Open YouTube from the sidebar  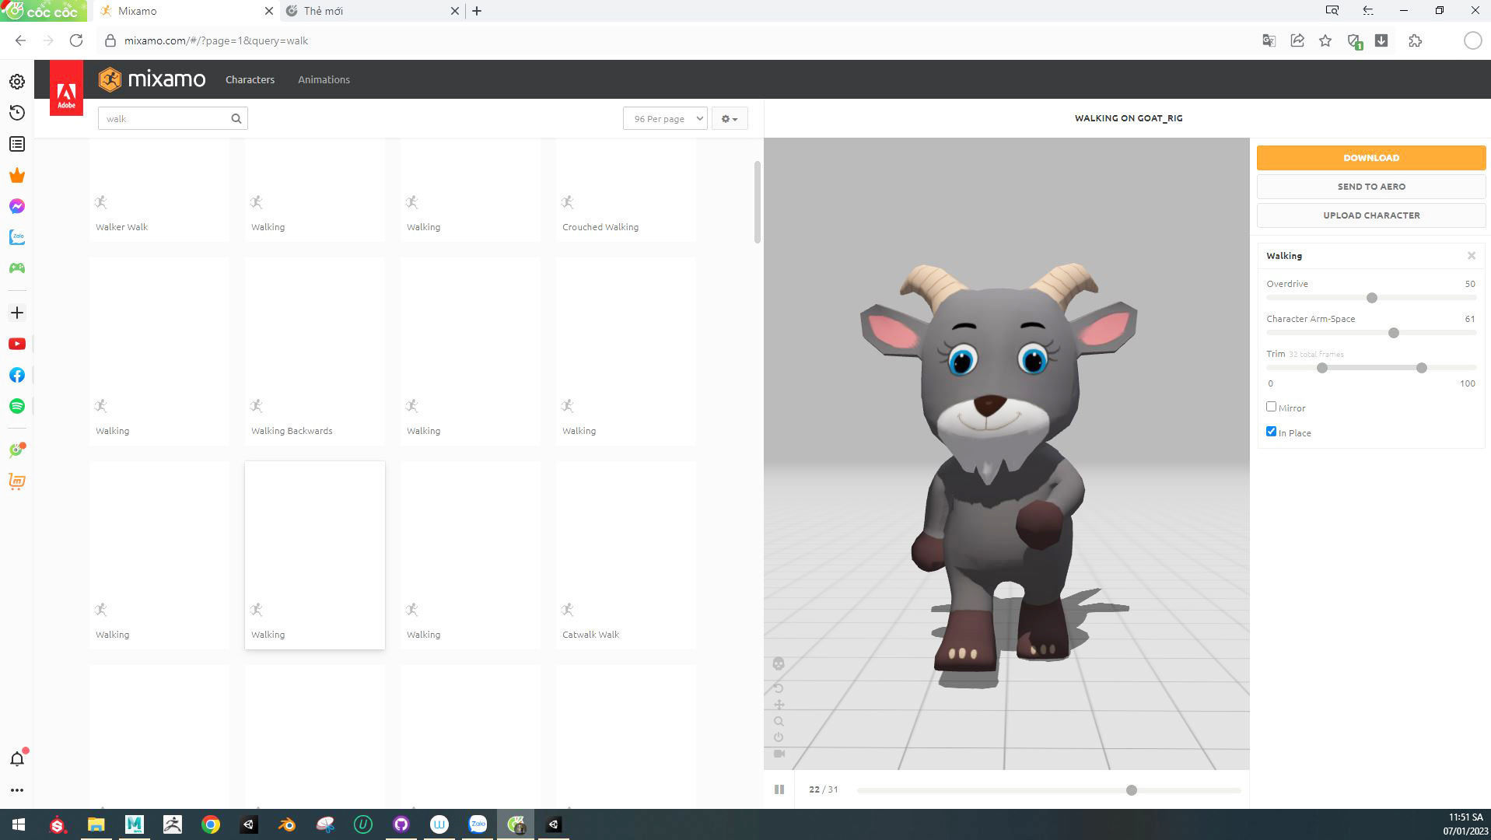(x=17, y=344)
